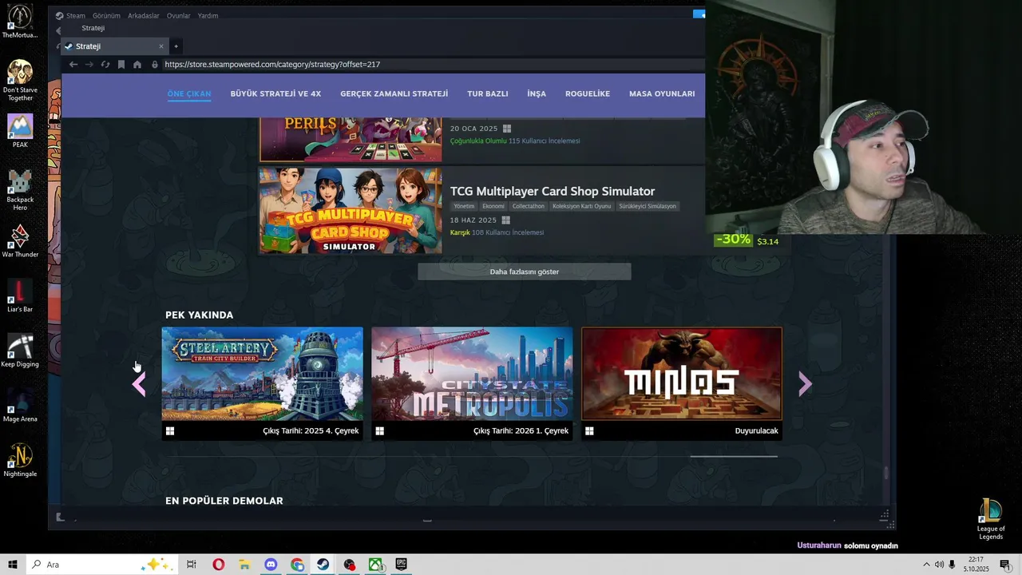Open a new tab with plus button
This screenshot has height=575, width=1022.
pos(176,46)
